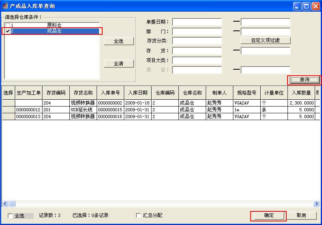Enable the 全选 checkbox at bottom left
322x225 pixels.
coord(10,215)
